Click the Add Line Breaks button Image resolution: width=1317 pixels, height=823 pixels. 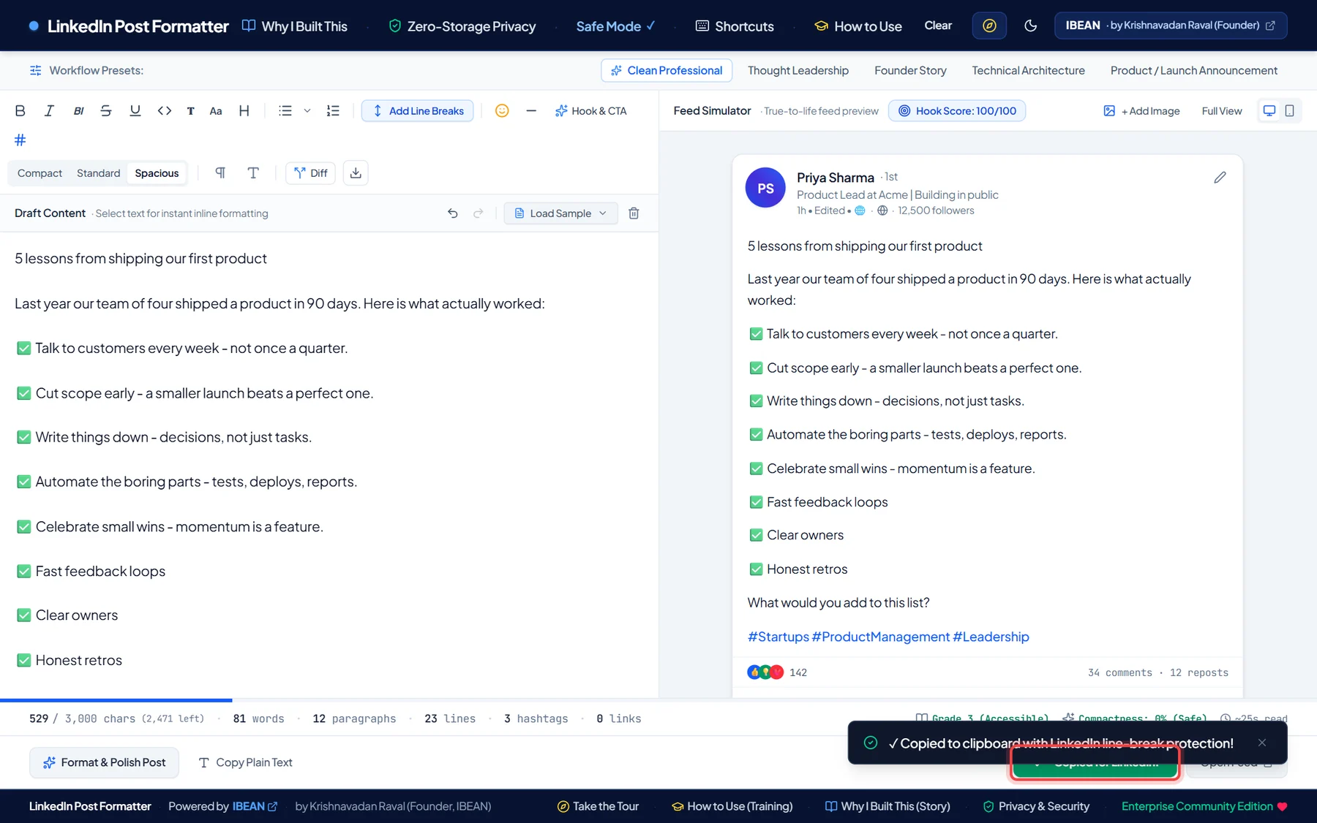418,111
